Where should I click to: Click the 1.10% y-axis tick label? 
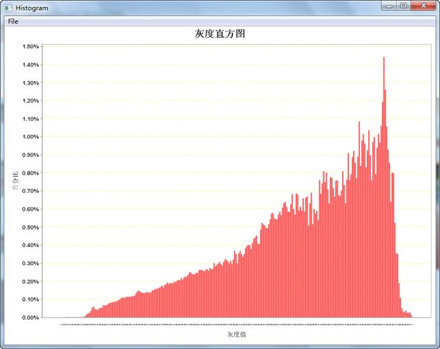[x=31, y=119]
